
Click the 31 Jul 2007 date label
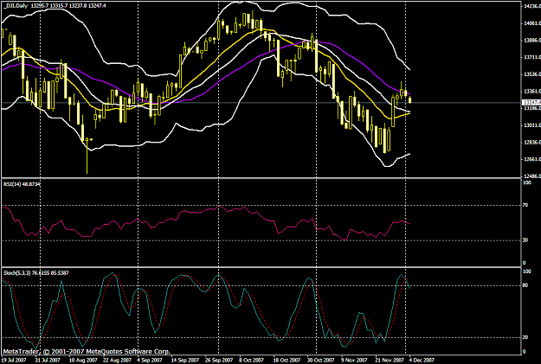click(48, 361)
